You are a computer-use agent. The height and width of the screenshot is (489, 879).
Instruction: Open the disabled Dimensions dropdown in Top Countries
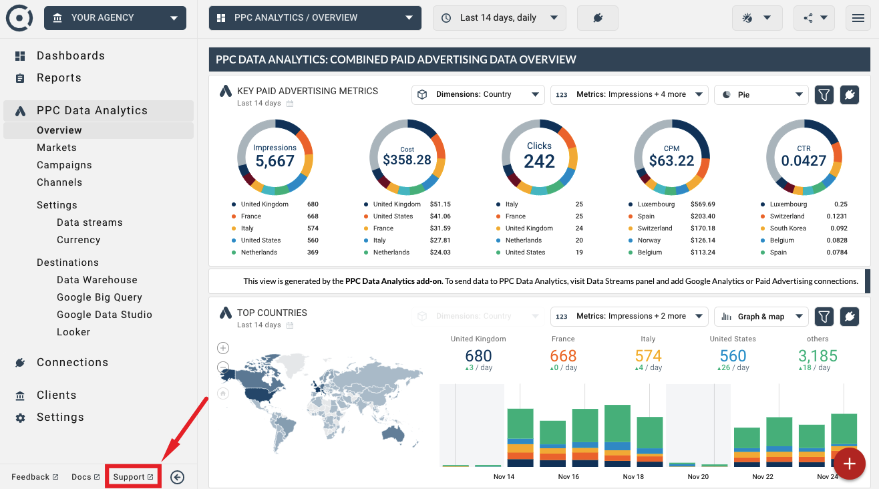478,317
